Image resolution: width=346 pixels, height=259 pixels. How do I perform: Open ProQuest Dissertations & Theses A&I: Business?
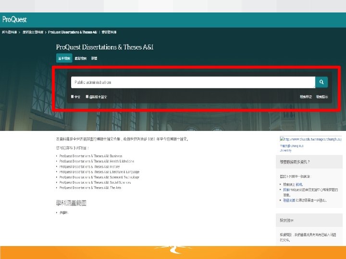91,156
